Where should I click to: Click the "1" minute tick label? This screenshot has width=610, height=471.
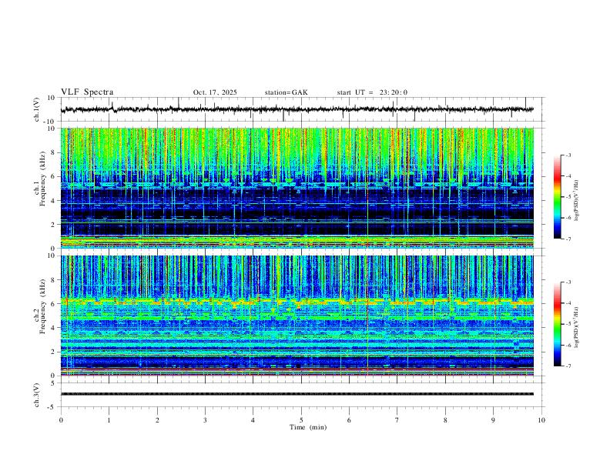(109, 420)
